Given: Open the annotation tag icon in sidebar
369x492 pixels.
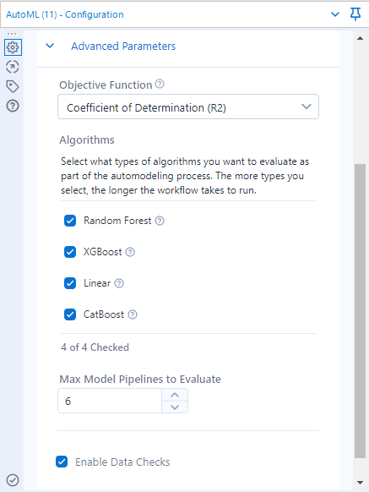Looking at the screenshot, I should pos(13,86).
